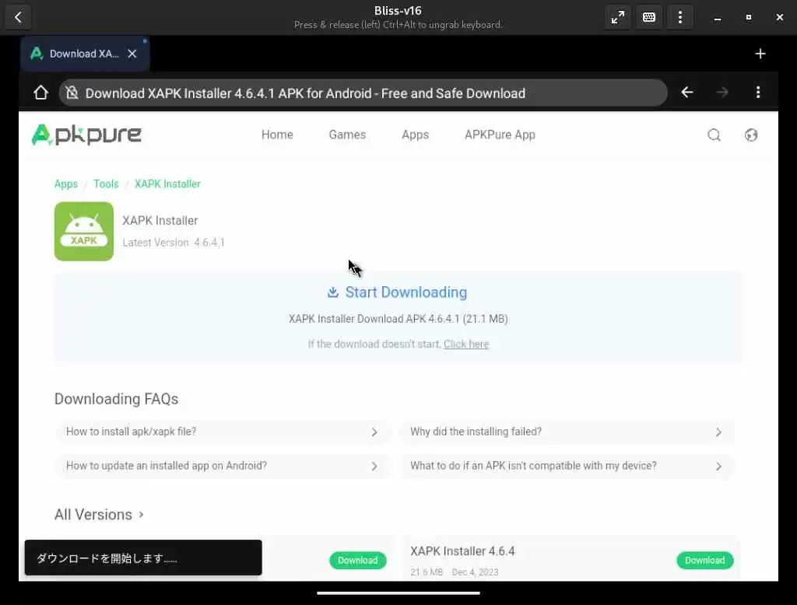
Task: Open the APKPure site search
Action: (714, 135)
